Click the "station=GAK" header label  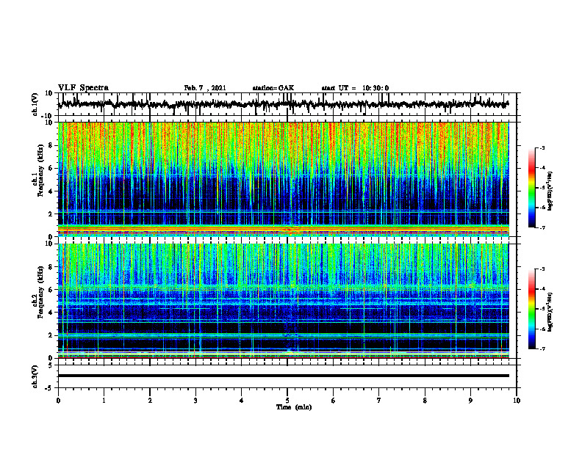[273, 88]
